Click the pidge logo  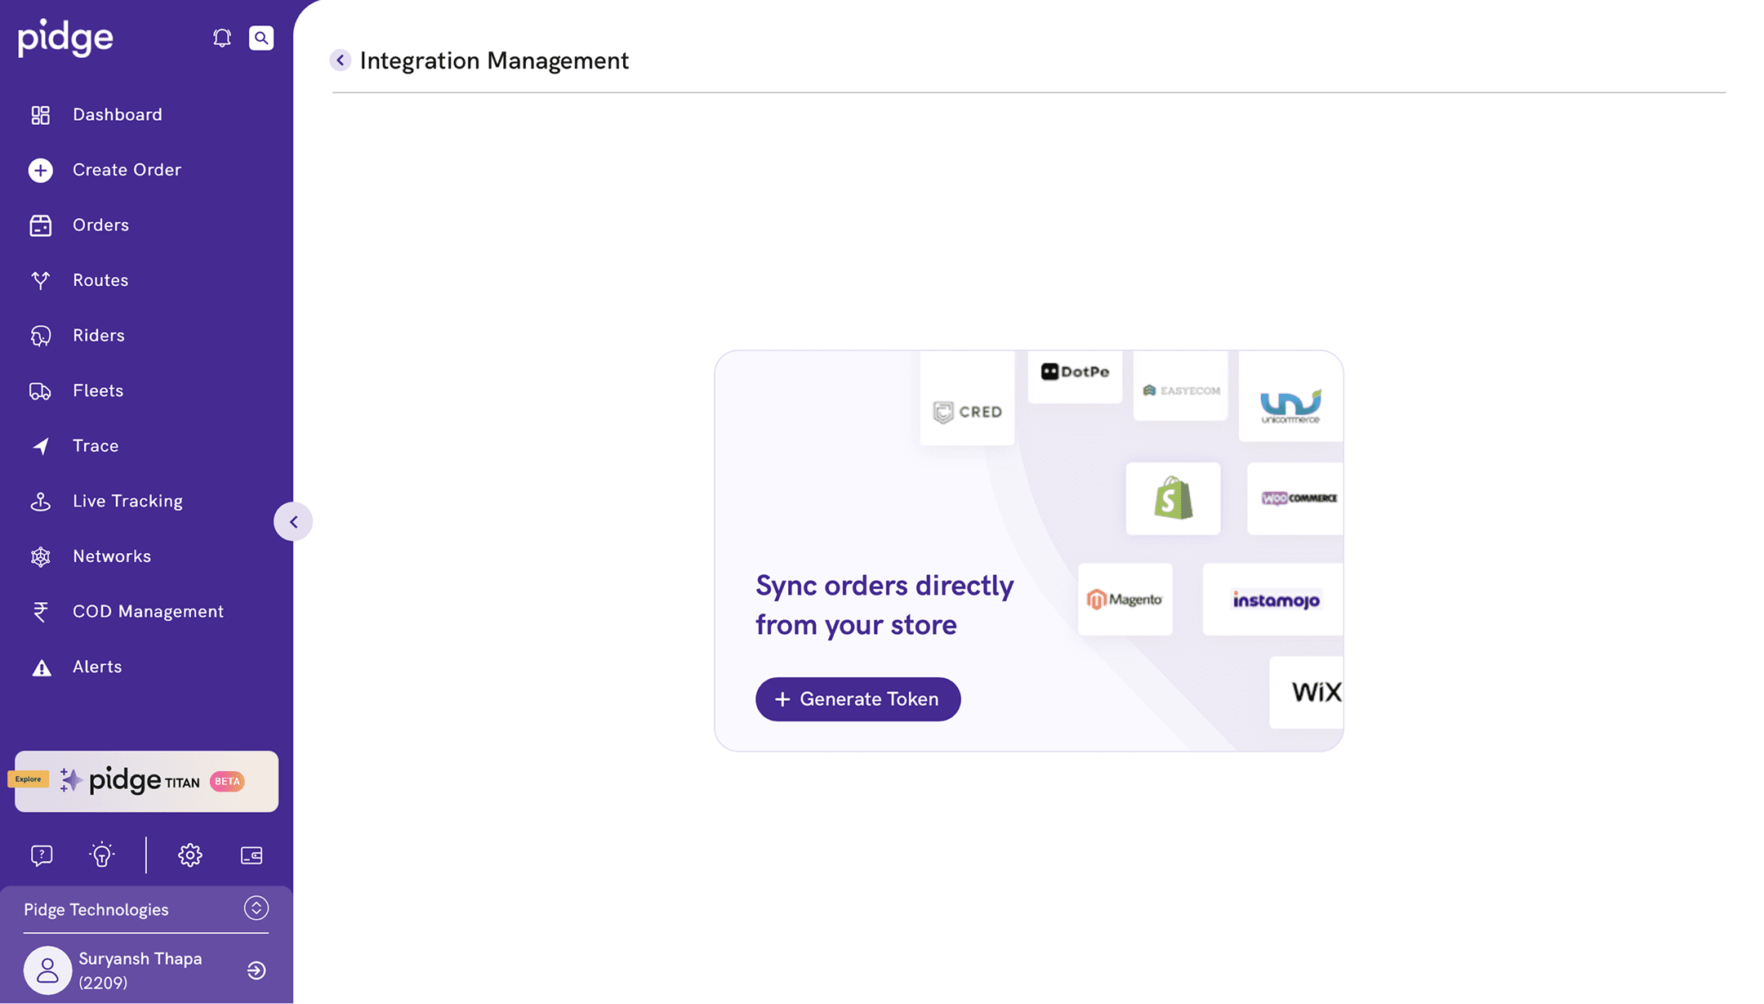[66, 38]
